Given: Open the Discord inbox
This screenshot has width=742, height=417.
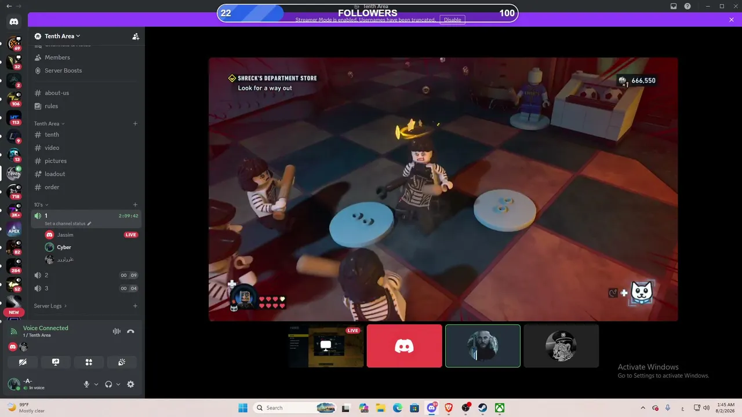Looking at the screenshot, I should (674, 6).
